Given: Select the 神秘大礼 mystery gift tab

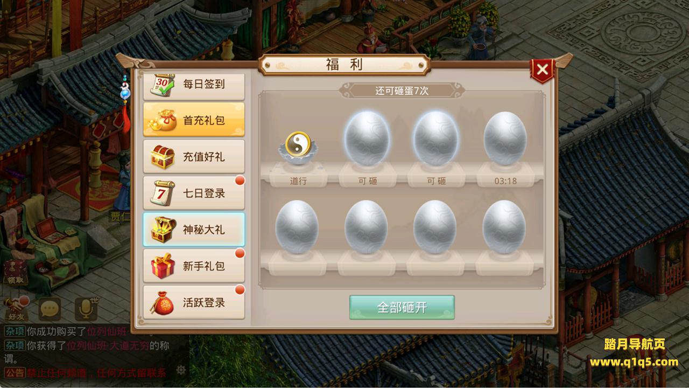Looking at the screenshot, I should [194, 230].
